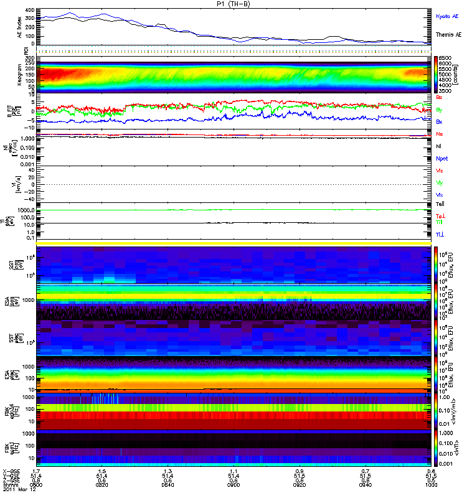Click the X-GSE value 1.7

click(x=36, y=472)
